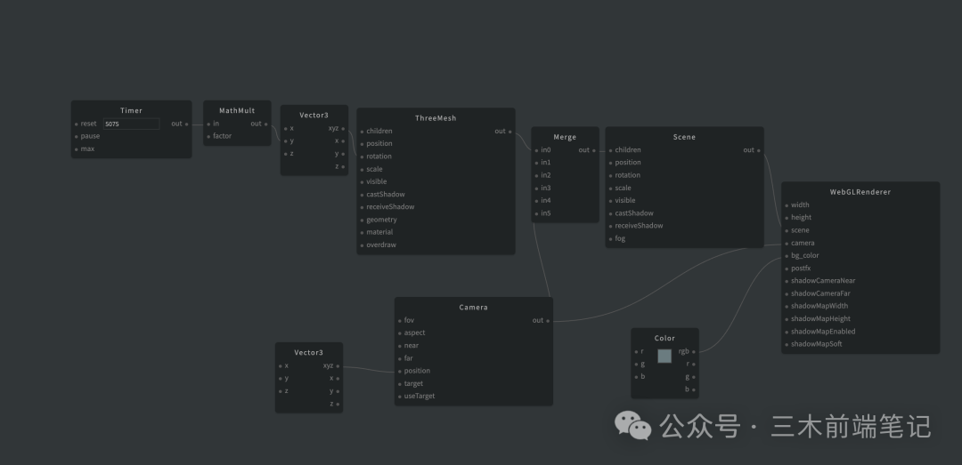Viewport: 962px width, 465px height.
Task: Click the MathMult factor input port
Action: (x=208, y=137)
